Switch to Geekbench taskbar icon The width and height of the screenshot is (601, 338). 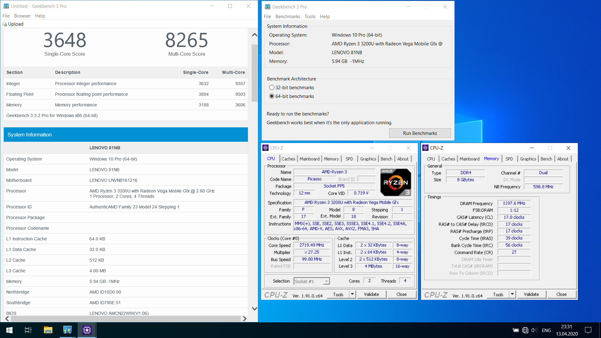tap(67, 330)
